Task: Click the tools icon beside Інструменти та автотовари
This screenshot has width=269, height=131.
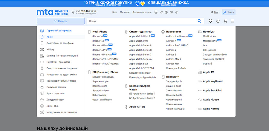Action: 42,112
